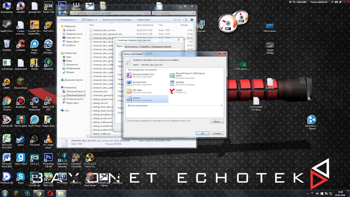The width and height of the screenshot is (350, 197).
Task: Select Skype desktop shortcut
Action: pos(21,178)
